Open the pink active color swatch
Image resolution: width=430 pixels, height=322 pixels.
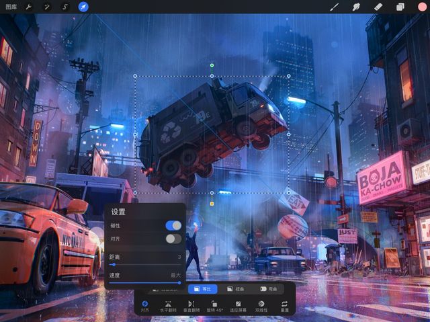[422, 7]
